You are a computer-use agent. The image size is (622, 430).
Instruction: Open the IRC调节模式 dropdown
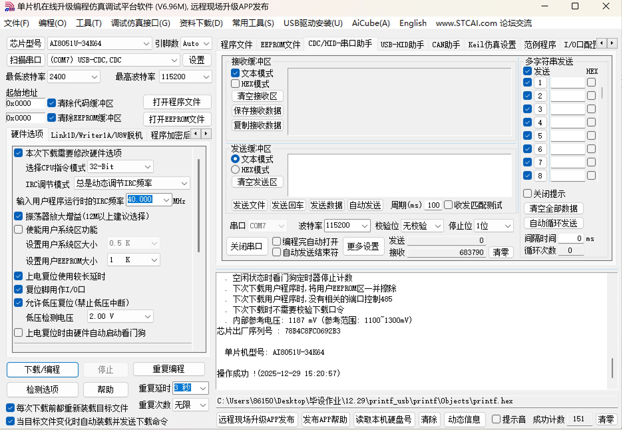pos(185,183)
